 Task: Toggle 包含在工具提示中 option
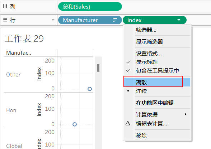(157, 71)
